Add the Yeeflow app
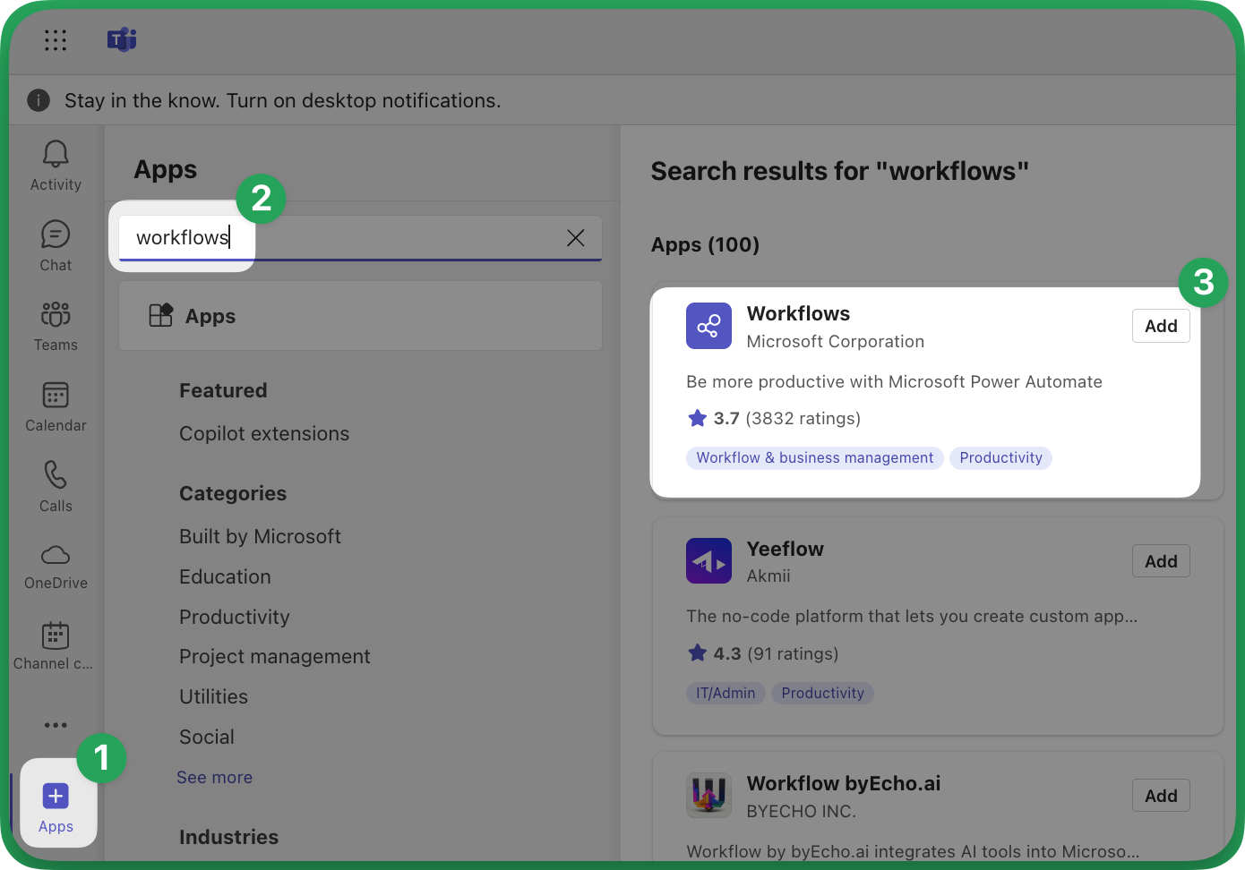Image resolution: width=1245 pixels, height=870 pixels. point(1160,561)
